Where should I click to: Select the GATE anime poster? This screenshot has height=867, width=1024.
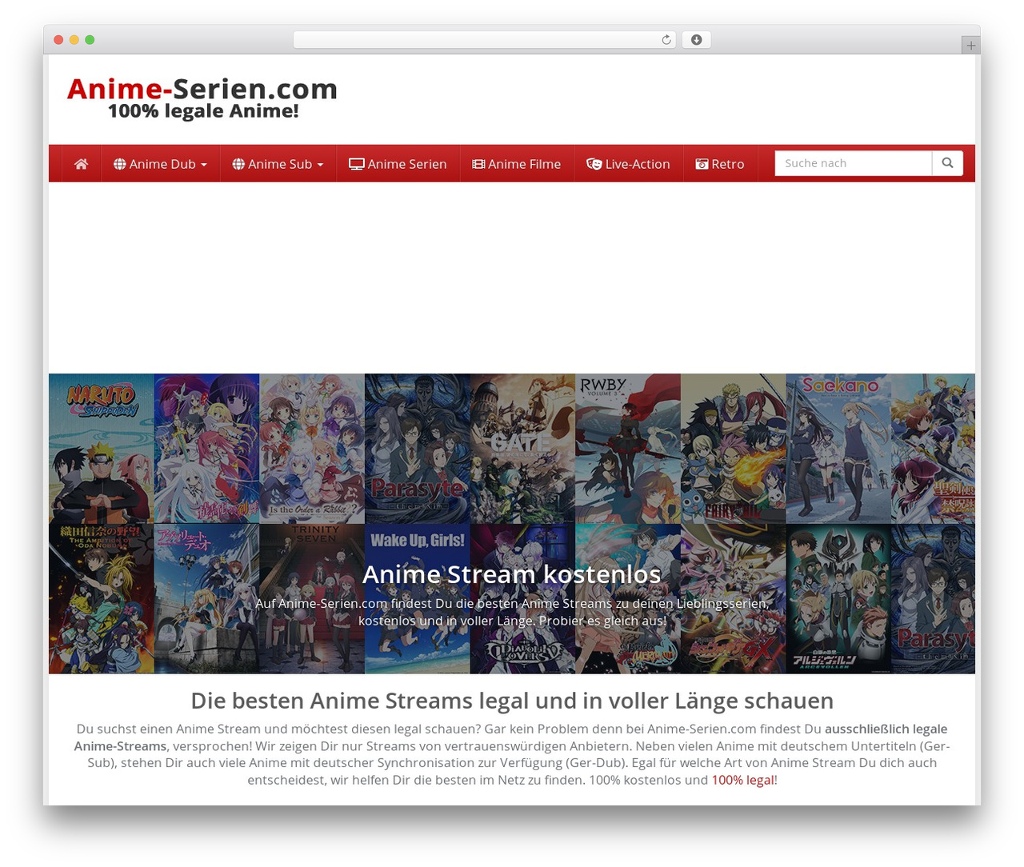tap(522, 449)
